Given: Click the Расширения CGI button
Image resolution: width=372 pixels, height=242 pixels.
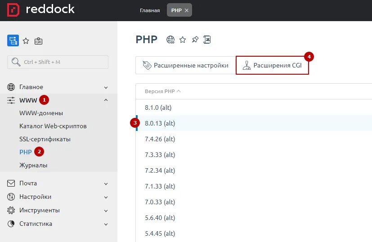Looking at the screenshot, I should [272, 66].
